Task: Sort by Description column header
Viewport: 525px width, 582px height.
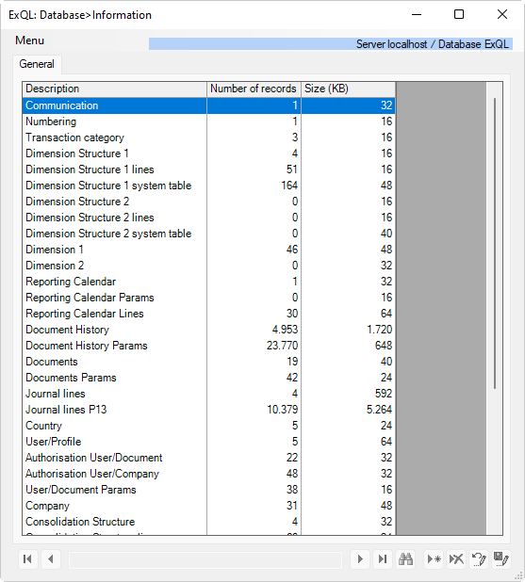Action: click(114, 89)
